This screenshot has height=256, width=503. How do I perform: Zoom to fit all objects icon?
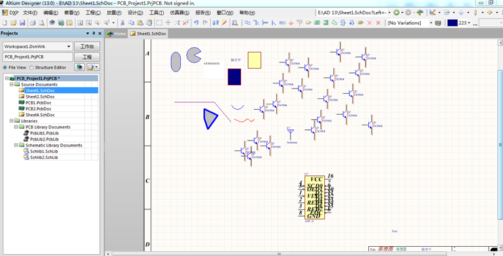[x=80, y=23]
